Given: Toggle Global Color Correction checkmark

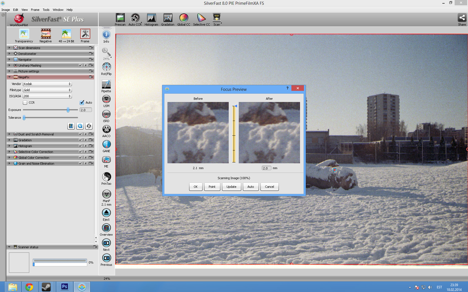Looking at the screenshot, I should point(81,158).
